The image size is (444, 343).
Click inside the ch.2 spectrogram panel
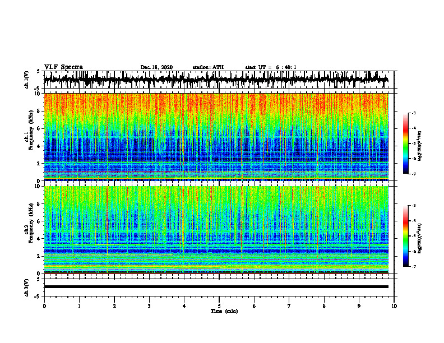pyautogui.click(x=216, y=230)
